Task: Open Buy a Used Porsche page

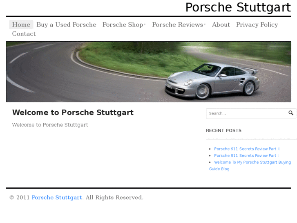Action: coord(66,25)
